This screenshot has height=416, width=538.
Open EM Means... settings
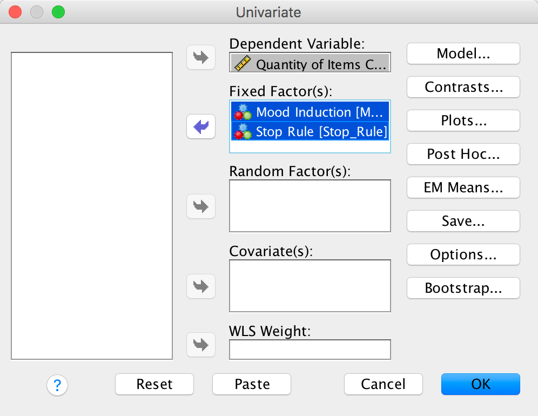[x=463, y=187]
